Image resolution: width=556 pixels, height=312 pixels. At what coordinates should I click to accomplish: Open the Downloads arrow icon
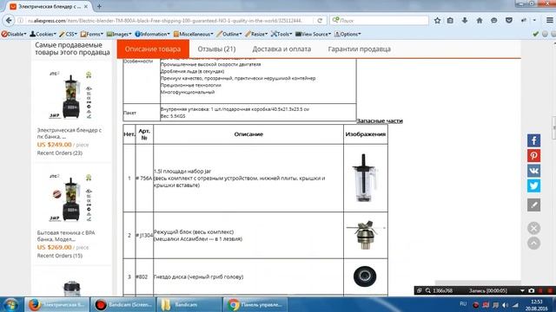click(465, 21)
